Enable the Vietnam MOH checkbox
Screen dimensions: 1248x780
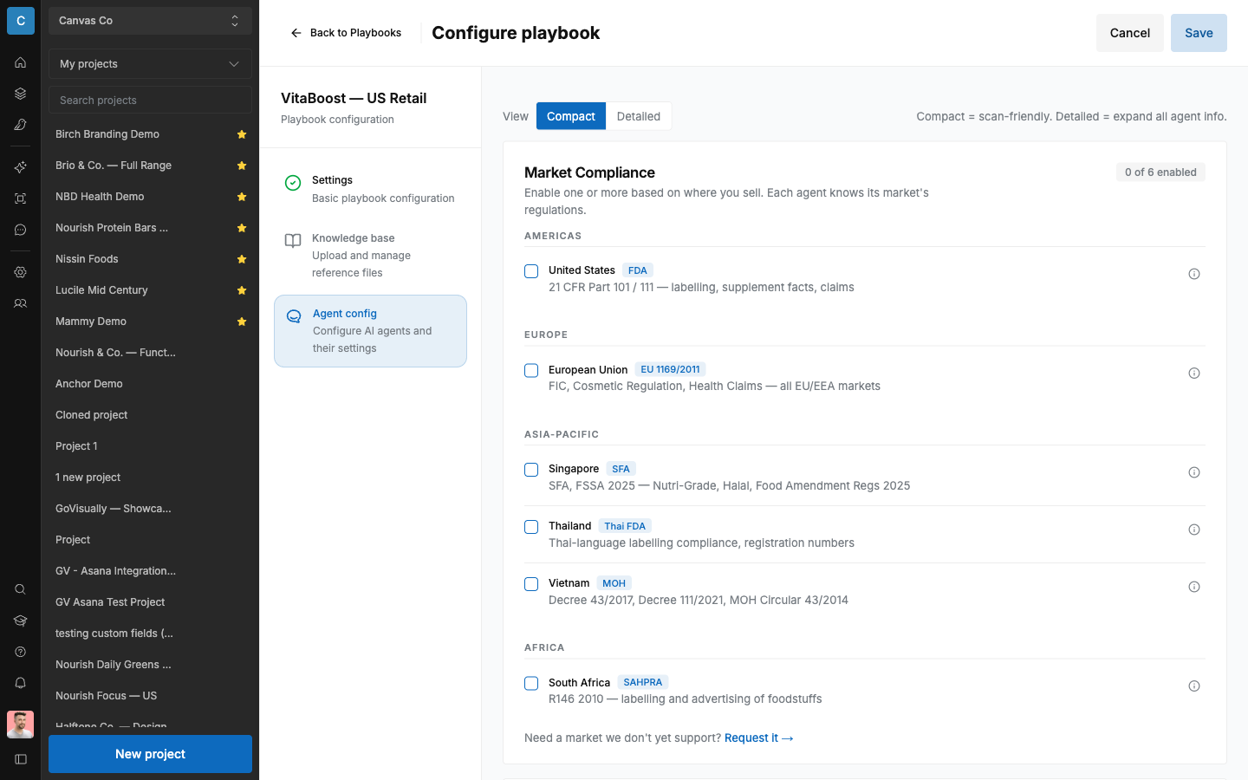point(531,584)
